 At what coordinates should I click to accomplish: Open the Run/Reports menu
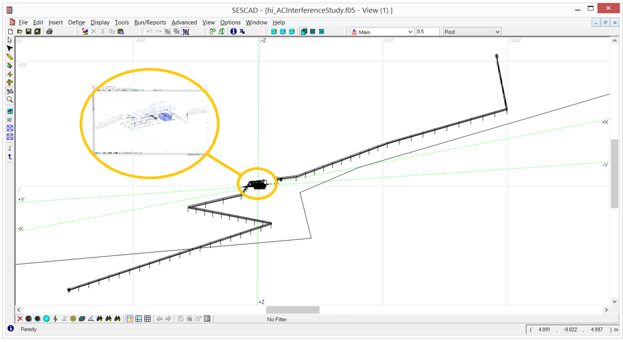coord(150,22)
